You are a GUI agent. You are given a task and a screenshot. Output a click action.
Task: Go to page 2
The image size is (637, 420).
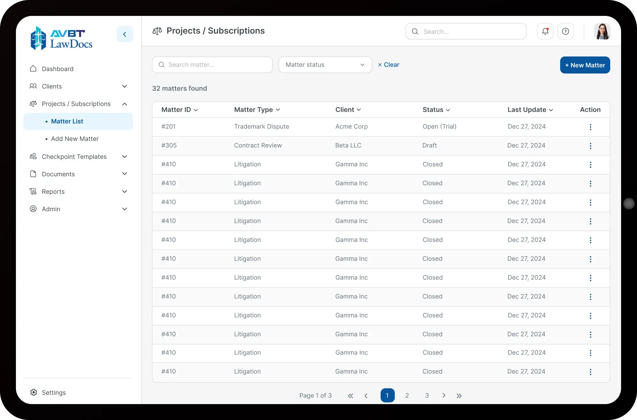pyautogui.click(x=407, y=395)
